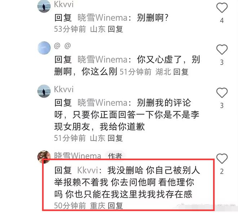Screen dimensions: 238x213
Task: Tap the heart on Kkvvi's comment about 李现女朋友
Action: (222, 93)
